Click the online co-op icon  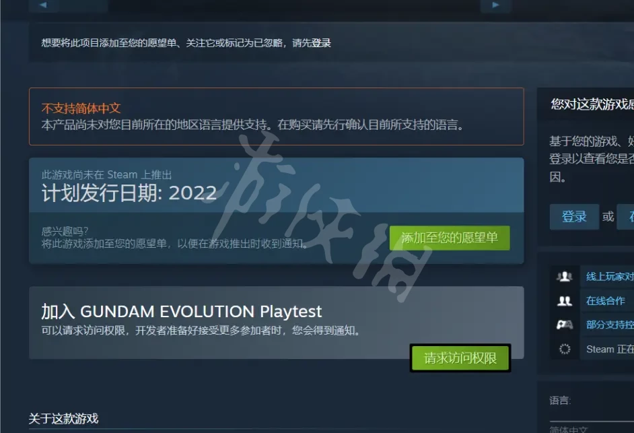565,300
